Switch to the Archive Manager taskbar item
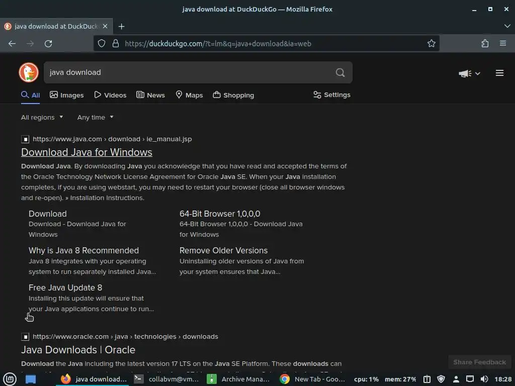The width and height of the screenshot is (515, 386). pos(239,379)
